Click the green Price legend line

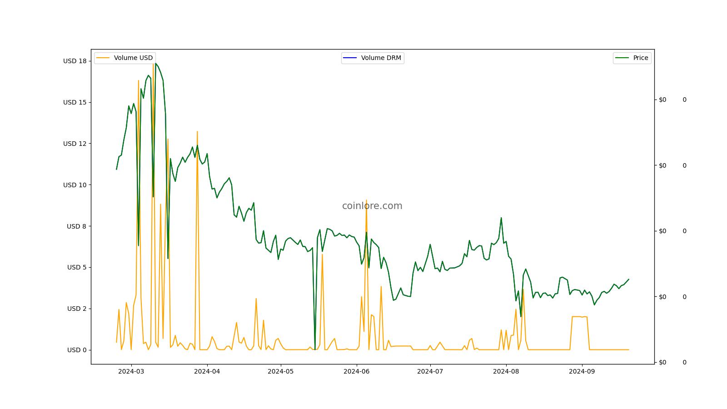(622, 58)
